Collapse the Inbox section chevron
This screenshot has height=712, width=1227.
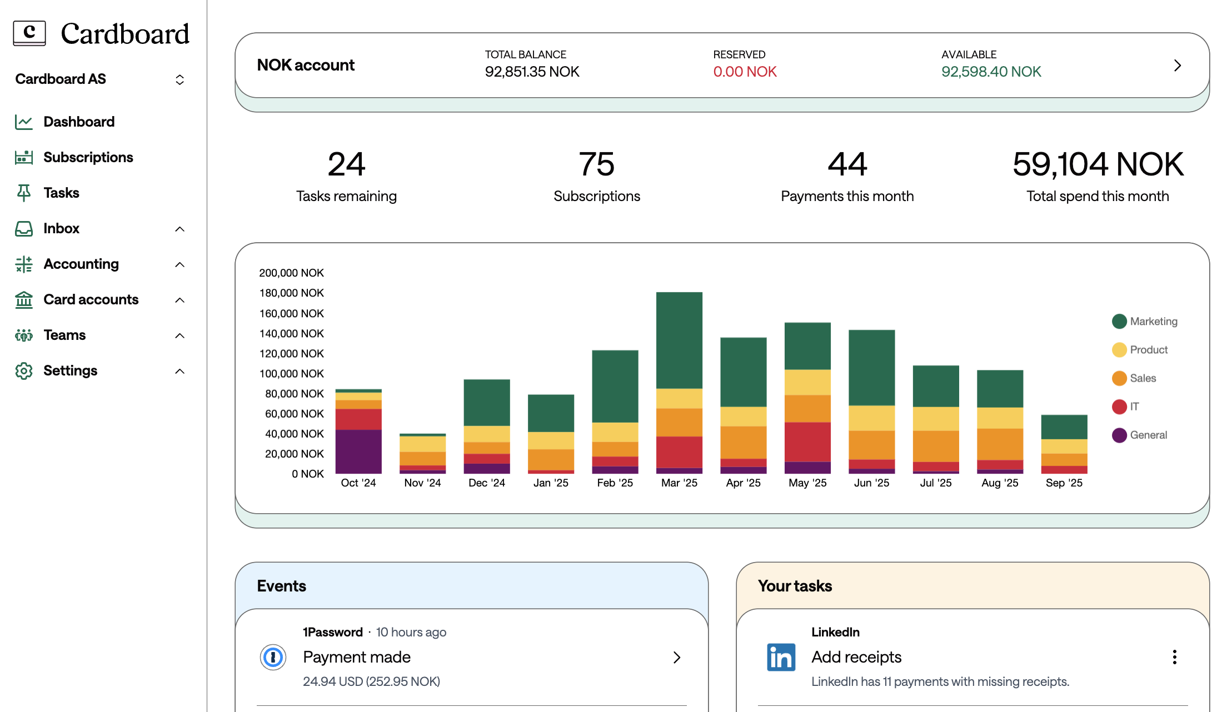pyautogui.click(x=179, y=229)
